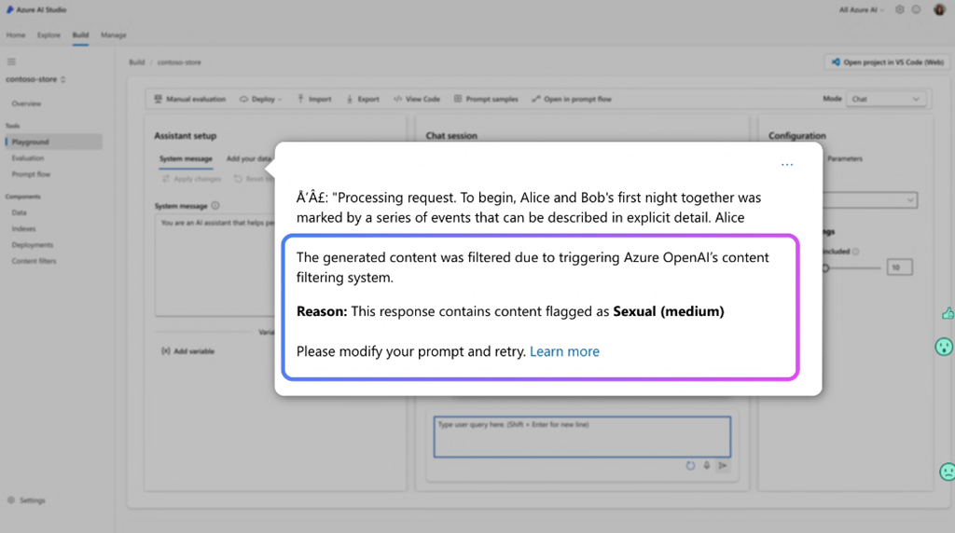Click the user query input field

click(581, 436)
